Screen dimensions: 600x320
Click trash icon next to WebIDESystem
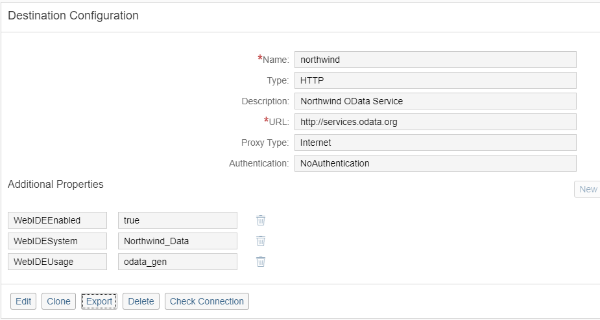click(261, 241)
